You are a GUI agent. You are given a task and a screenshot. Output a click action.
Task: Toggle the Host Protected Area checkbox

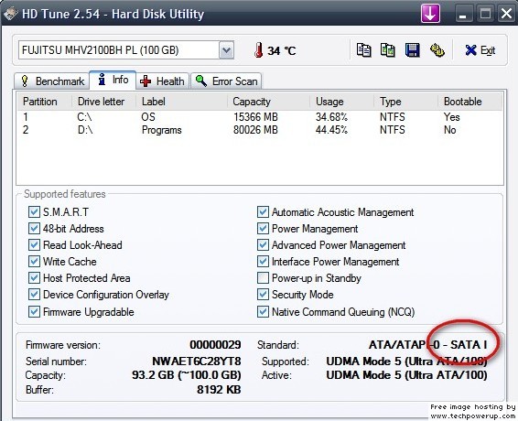[x=34, y=278]
